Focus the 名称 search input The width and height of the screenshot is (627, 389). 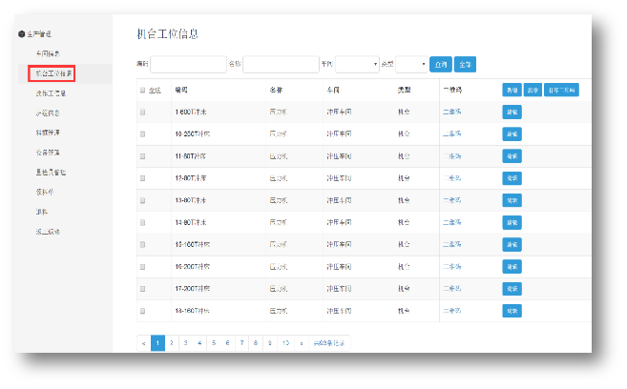click(x=281, y=64)
